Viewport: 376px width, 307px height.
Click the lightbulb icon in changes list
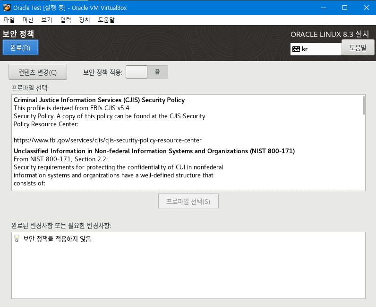[x=17, y=238]
